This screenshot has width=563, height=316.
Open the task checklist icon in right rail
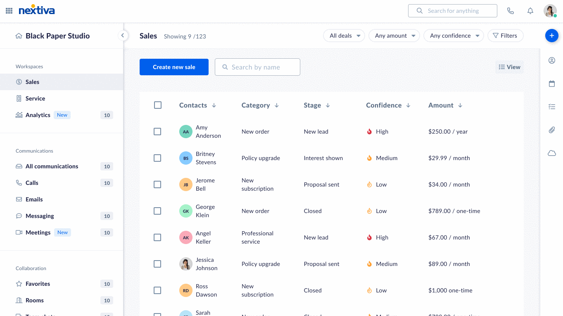click(x=551, y=107)
